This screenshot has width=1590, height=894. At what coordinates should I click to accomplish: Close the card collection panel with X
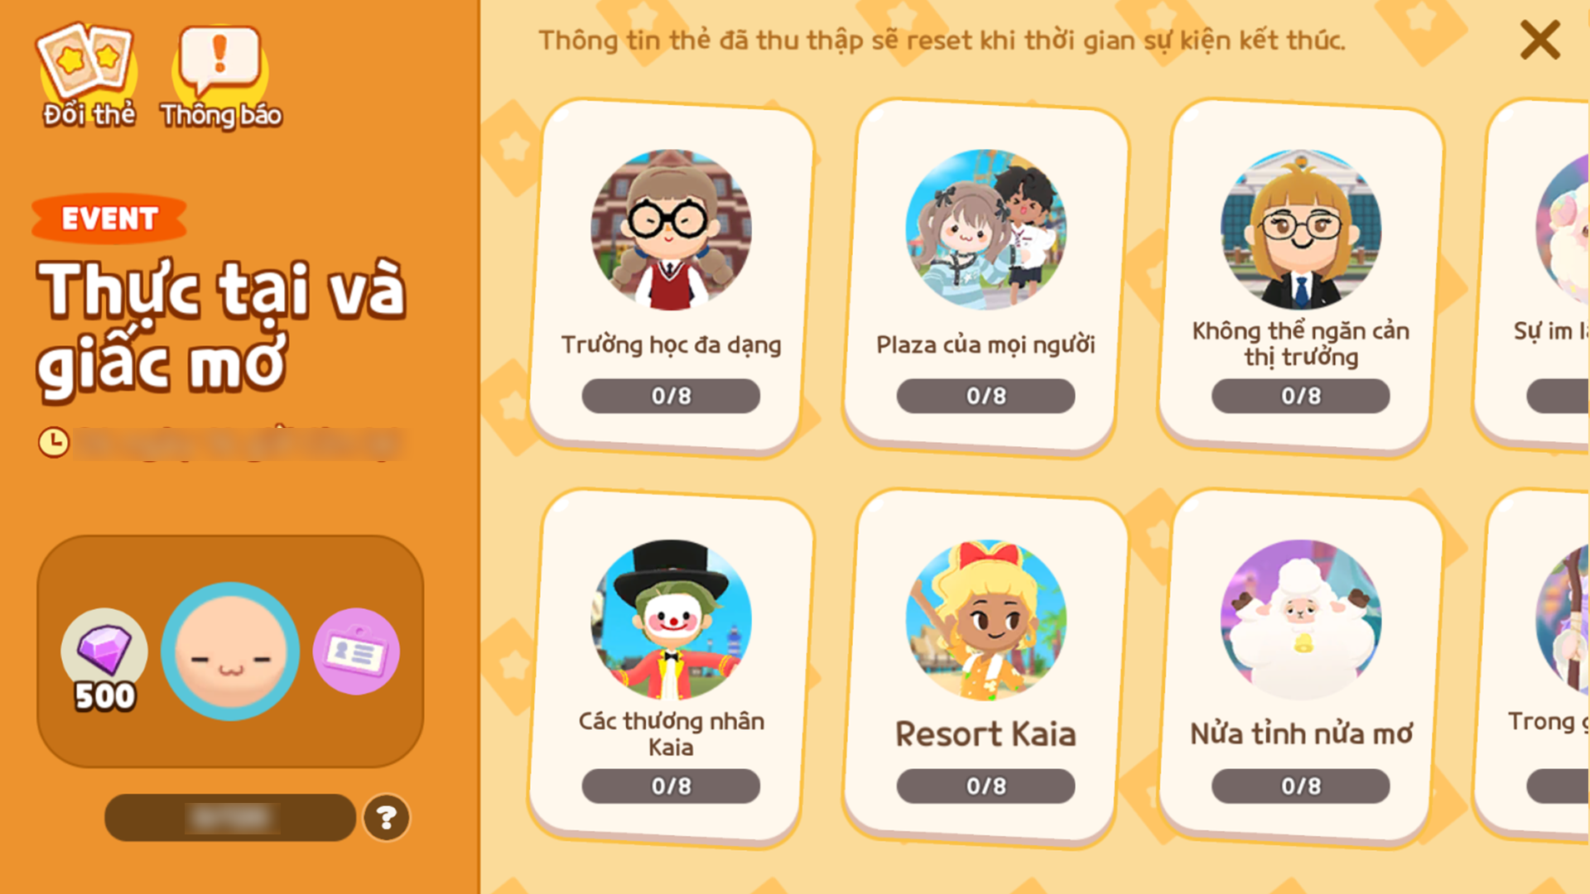pyautogui.click(x=1539, y=40)
